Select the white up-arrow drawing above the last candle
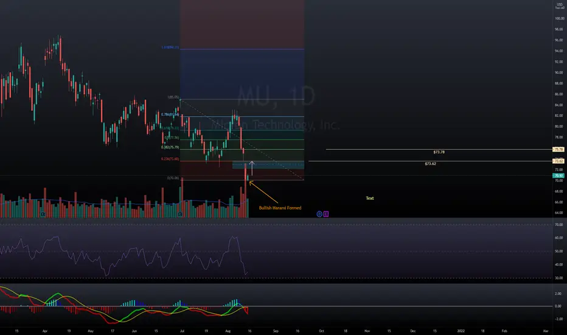The image size is (567, 335). pos(252,168)
